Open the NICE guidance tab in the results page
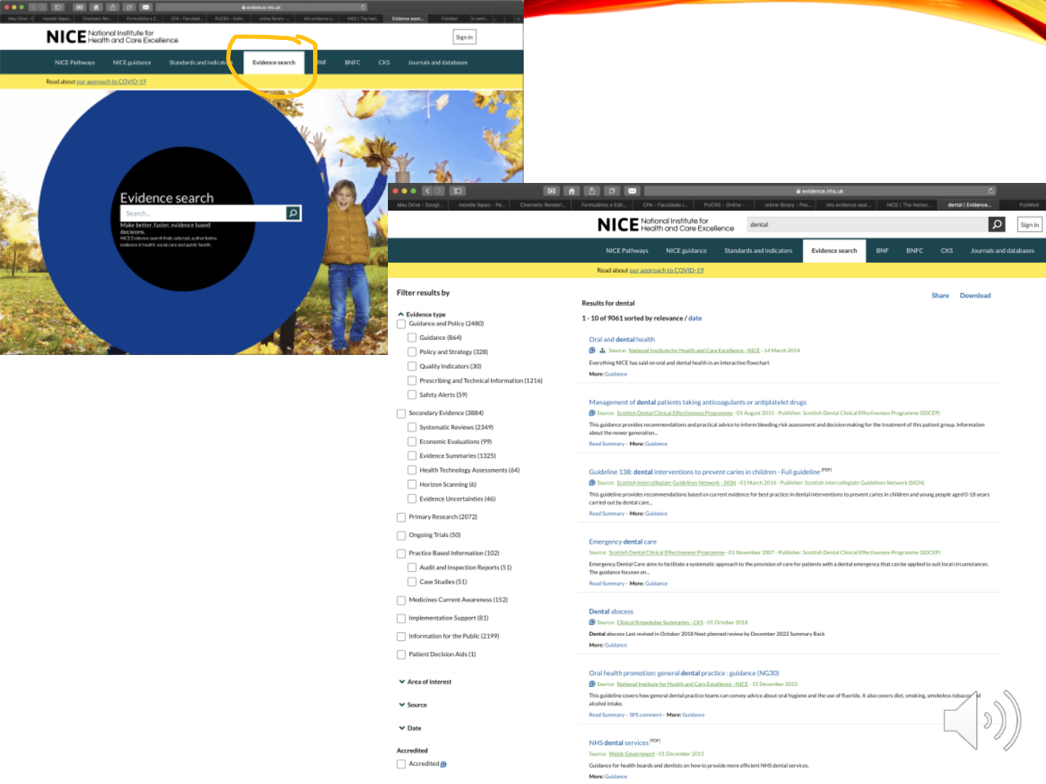1046x784 pixels. coord(686,250)
